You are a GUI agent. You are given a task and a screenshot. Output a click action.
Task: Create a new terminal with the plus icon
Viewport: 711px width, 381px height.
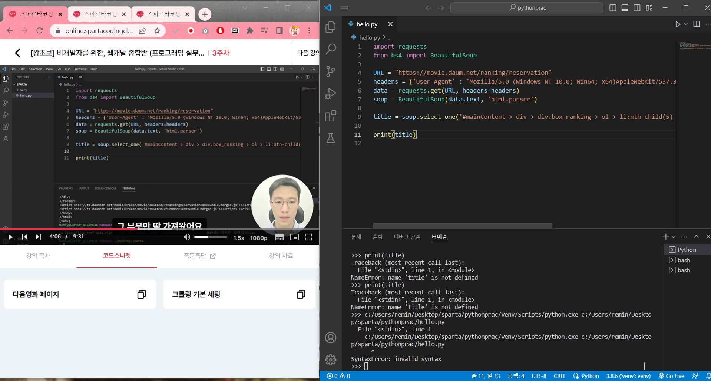click(666, 237)
